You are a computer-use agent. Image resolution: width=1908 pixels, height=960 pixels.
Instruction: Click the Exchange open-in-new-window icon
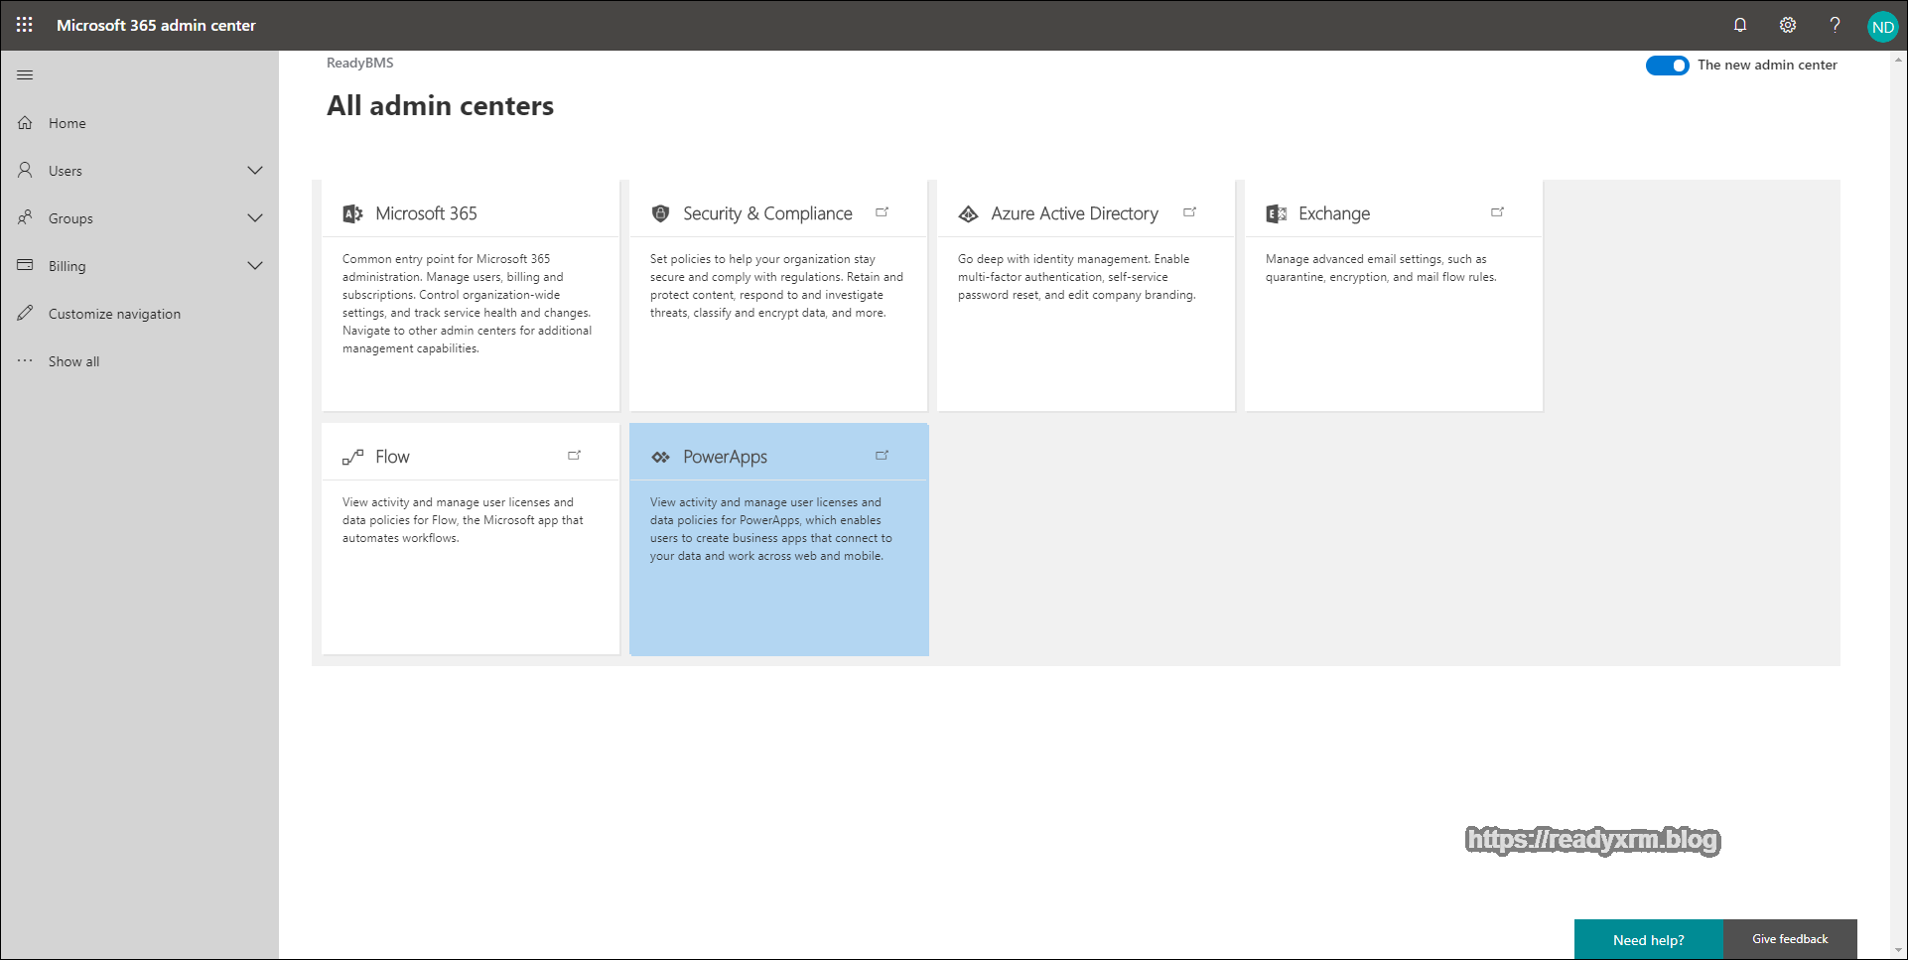click(1497, 212)
